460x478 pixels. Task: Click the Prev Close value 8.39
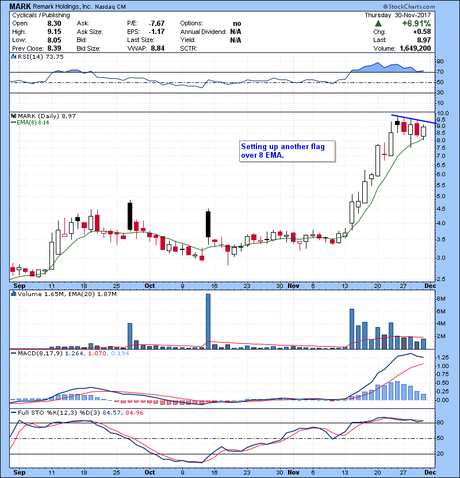[x=54, y=48]
